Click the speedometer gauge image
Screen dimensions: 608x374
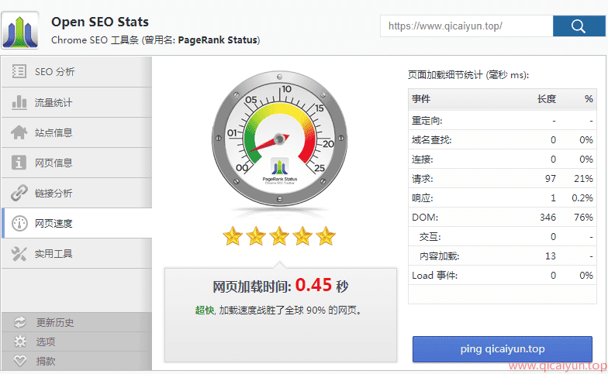pyautogui.click(x=279, y=139)
